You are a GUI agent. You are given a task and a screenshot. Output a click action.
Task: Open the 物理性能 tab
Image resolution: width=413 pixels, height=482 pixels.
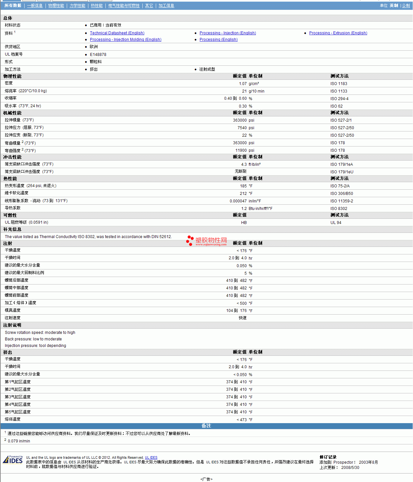click(x=56, y=6)
